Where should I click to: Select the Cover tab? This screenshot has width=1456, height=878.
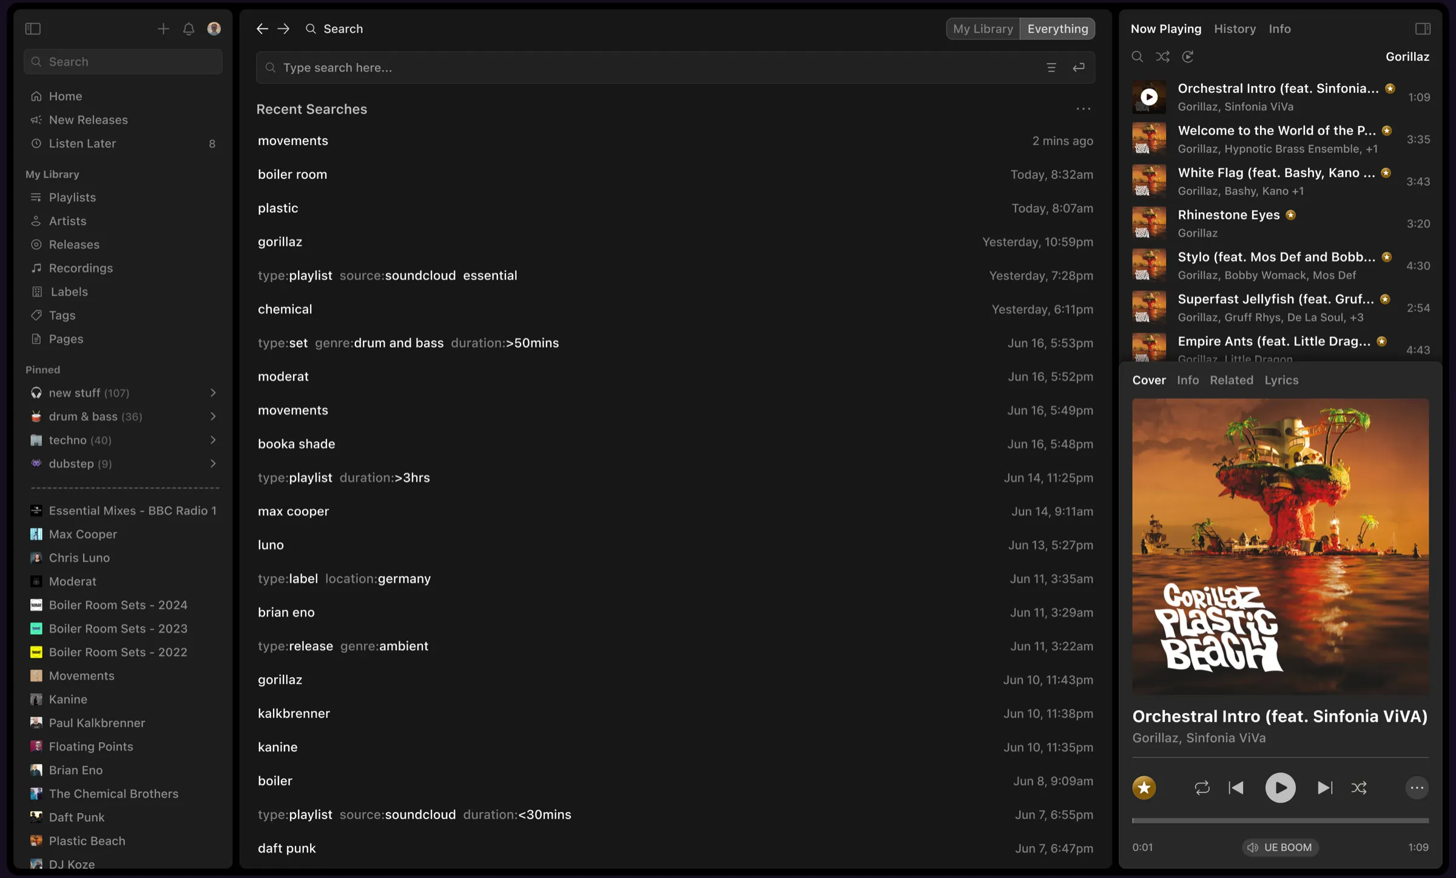pos(1149,380)
